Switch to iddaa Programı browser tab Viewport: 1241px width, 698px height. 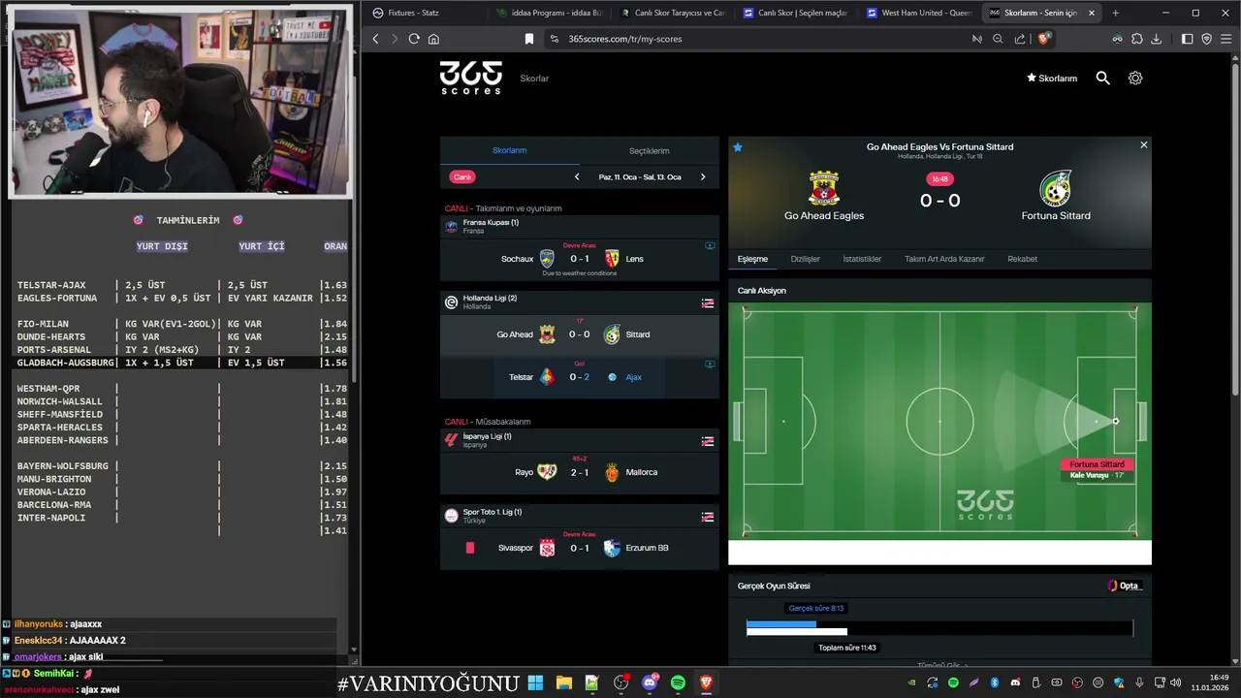click(548, 13)
